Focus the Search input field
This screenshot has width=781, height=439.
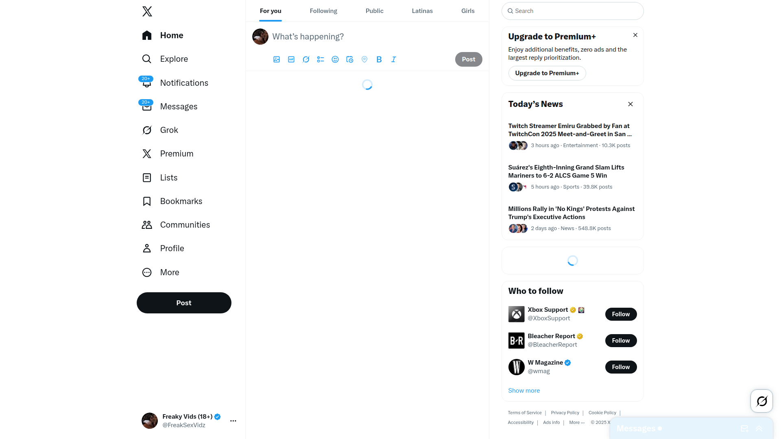[x=573, y=11]
